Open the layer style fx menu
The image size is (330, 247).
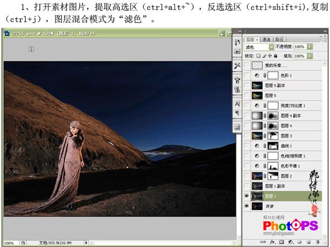click(273, 242)
